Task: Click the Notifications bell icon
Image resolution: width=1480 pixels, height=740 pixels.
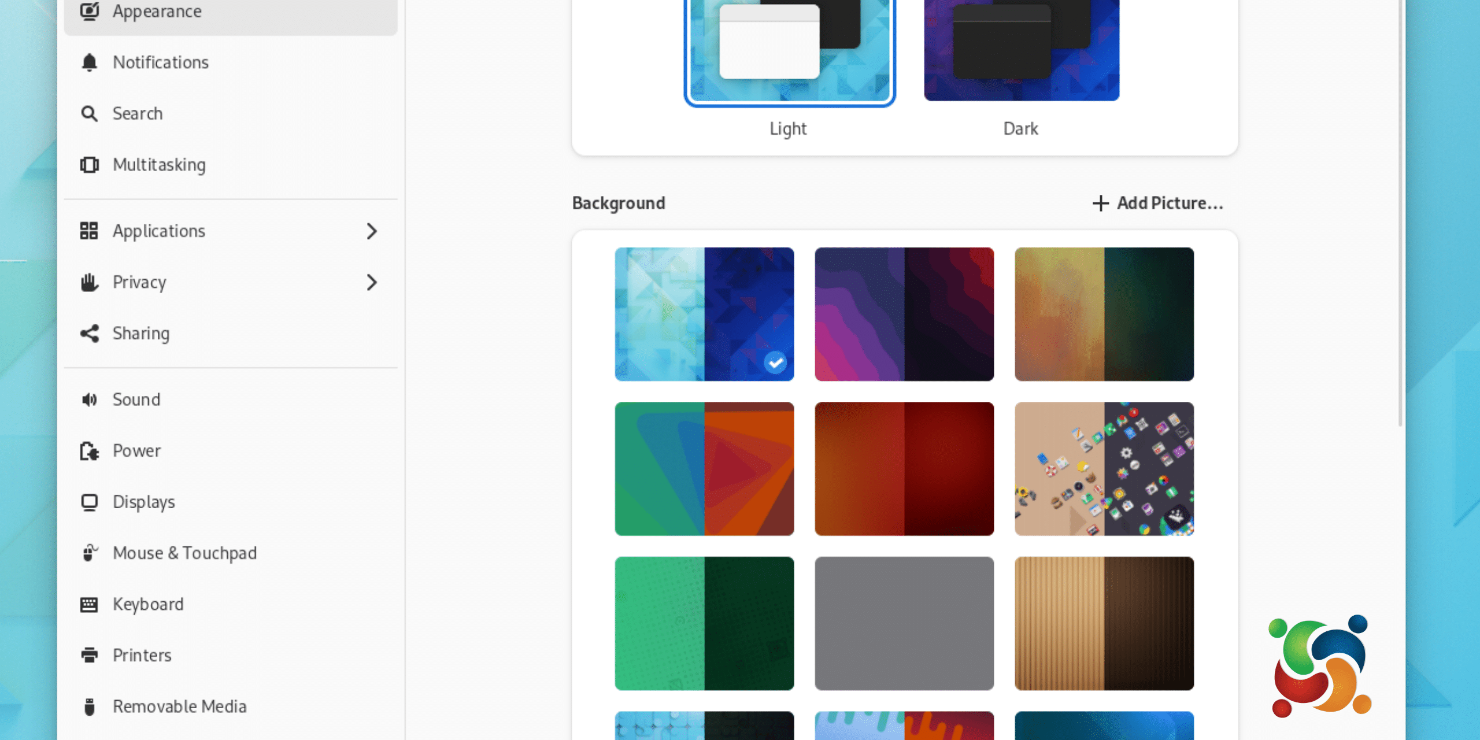Action: [x=89, y=62]
